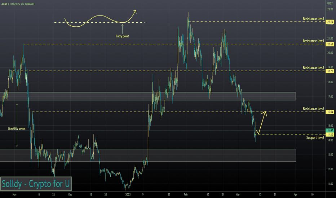This screenshot has height=198, width=336.
Task: Select the 15.94 resistance price tag
Action: tap(330, 112)
